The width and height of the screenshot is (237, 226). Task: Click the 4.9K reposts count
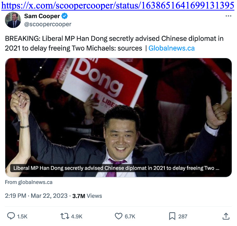76,216
